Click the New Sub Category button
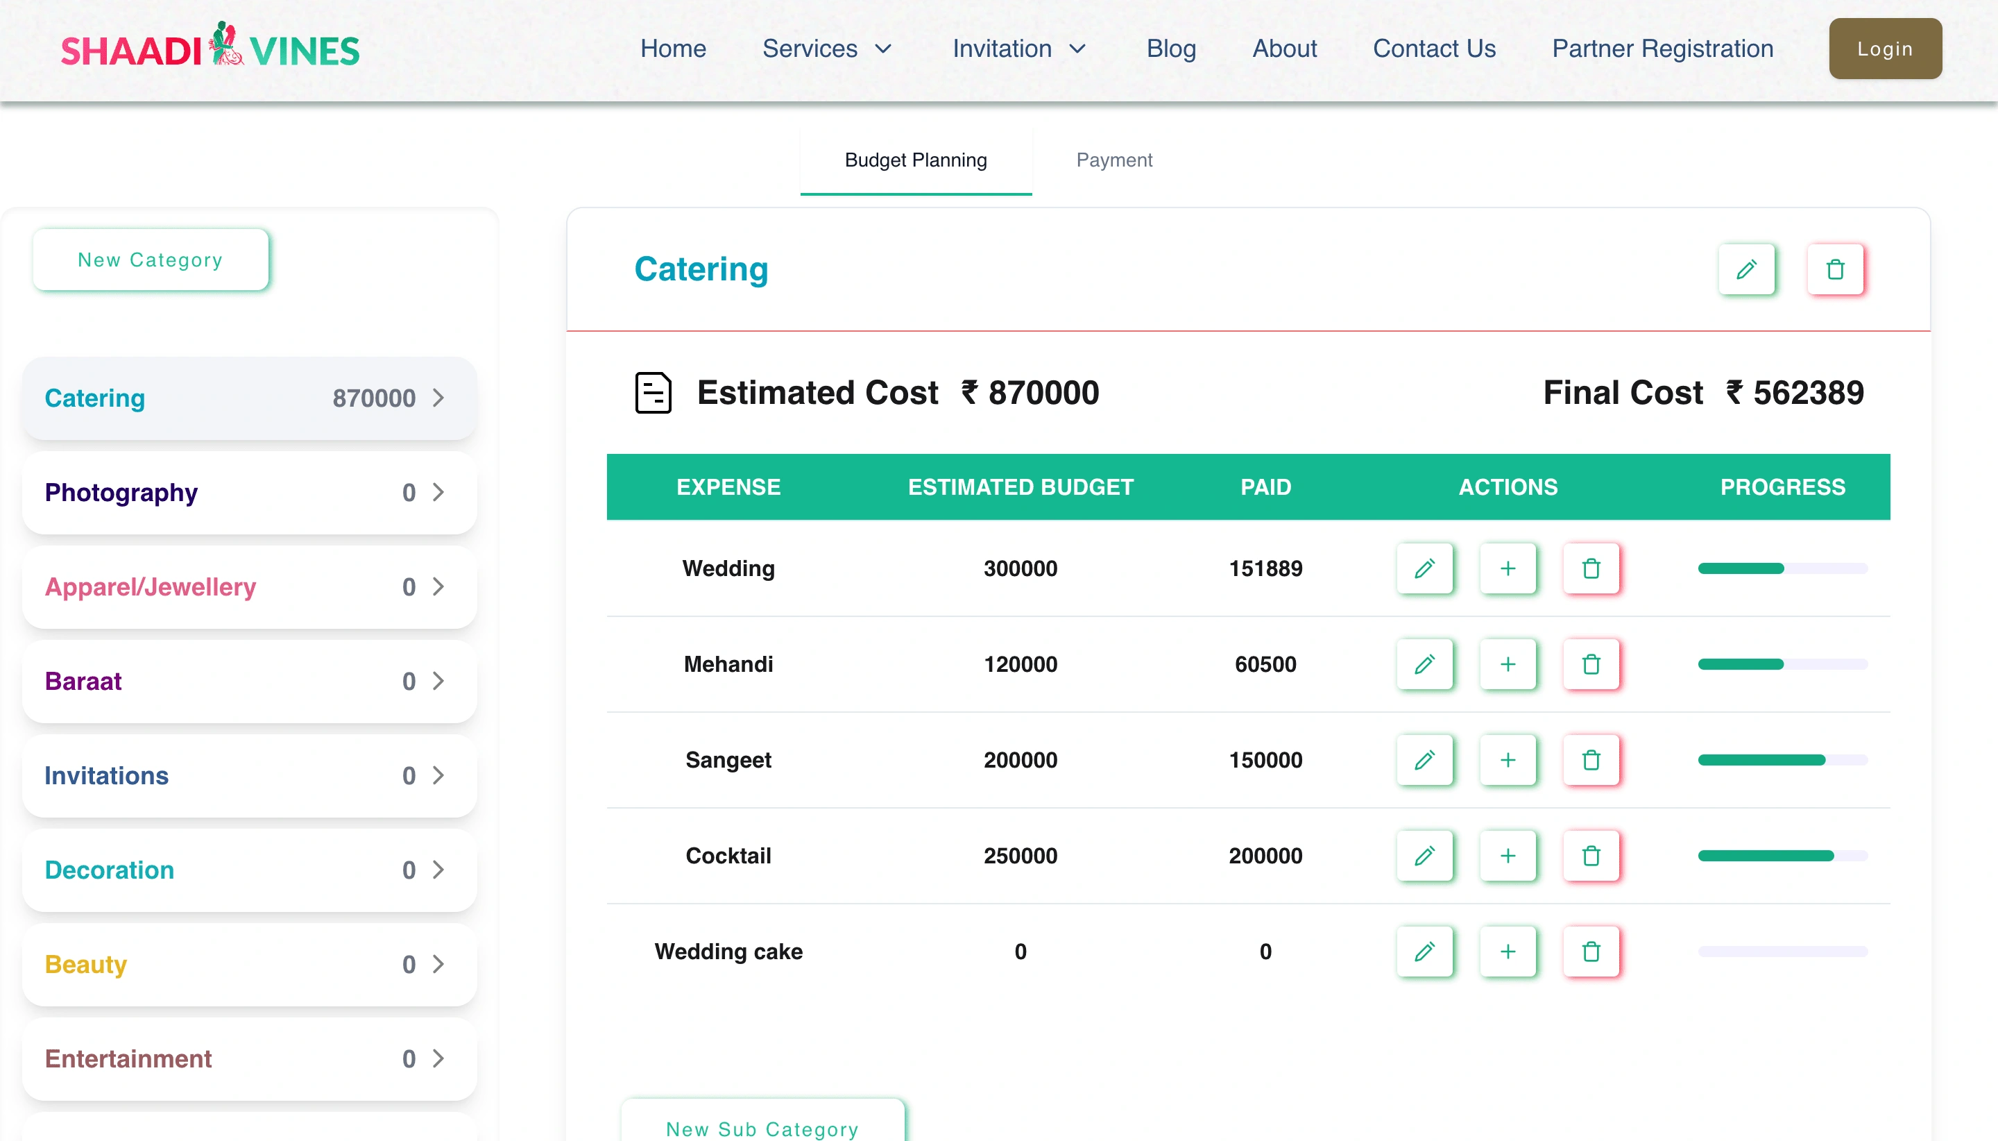Image resolution: width=1998 pixels, height=1141 pixels. click(762, 1129)
